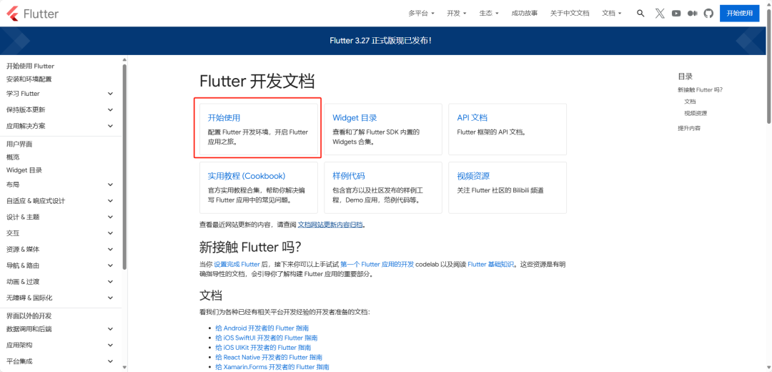772x372 pixels.
Task: Expand 数据调用和后端 sidebar section
Action: (x=60, y=328)
